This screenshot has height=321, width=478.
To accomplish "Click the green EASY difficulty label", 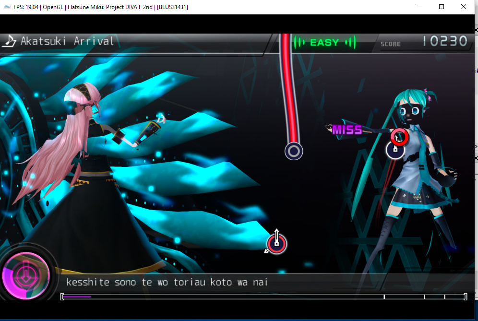I will click(324, 43).
